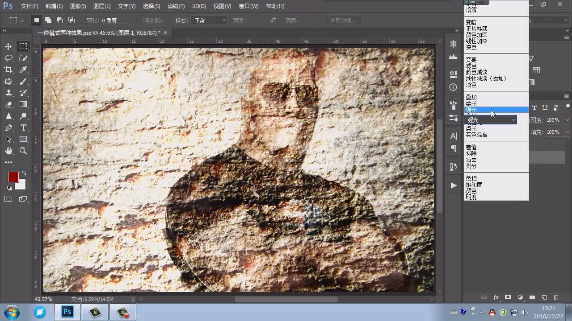The image size is (572, 321).
Task: Select the Clone Stamp tool
Action: pos(8,93)
